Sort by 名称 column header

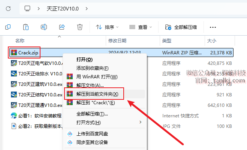(20, 41)
